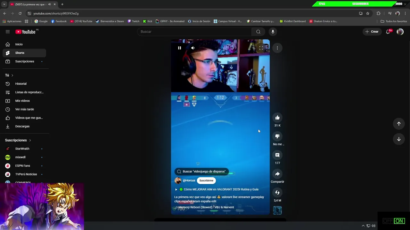Open the YouTube hamburger guide menu
The width and height of the screenshot is (410, 230).
8,32
